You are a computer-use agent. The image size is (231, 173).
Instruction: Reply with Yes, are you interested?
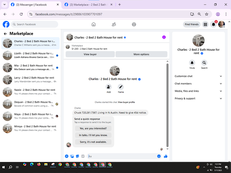pos(93,128)
